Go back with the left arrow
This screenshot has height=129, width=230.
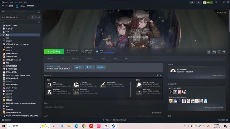click(x=3, y=6)
